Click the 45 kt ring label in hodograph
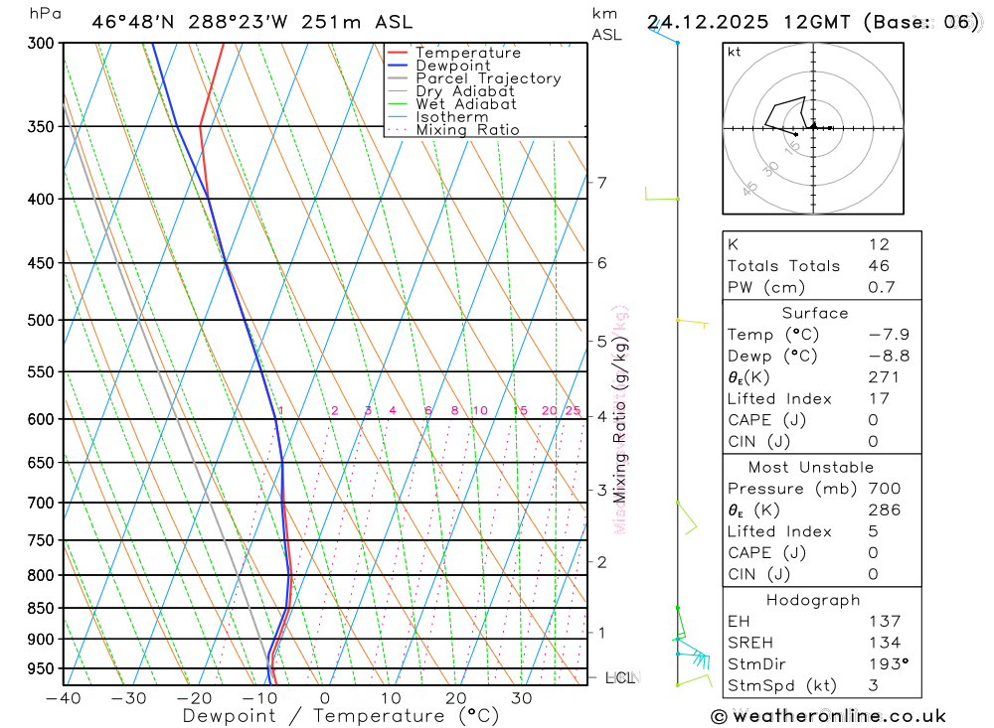The width and height of the screenshot is (994, 728). 749,188
